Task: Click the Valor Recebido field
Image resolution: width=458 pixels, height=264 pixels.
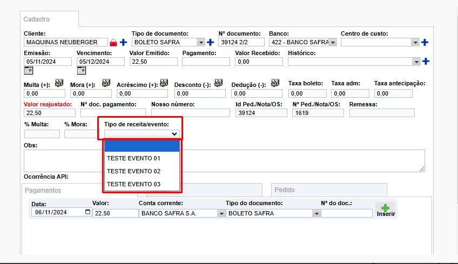Action: click(x=259, y=62)
